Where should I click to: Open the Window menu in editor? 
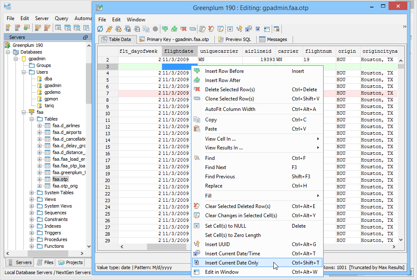click(x=136, y=20)
